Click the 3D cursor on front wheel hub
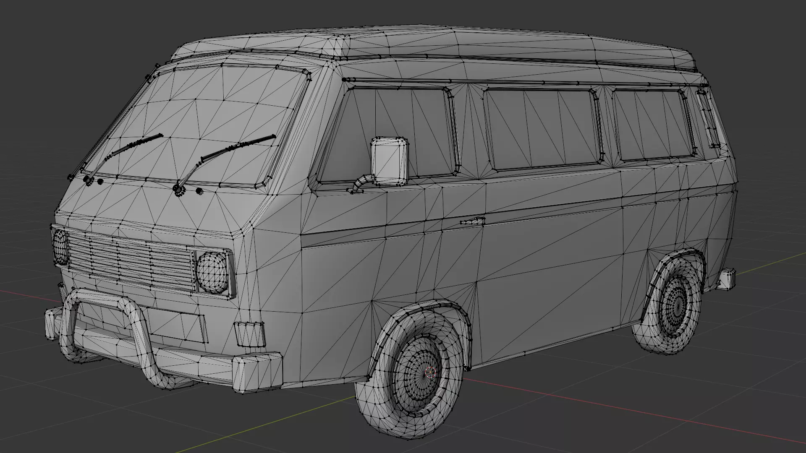 [431, 372]
